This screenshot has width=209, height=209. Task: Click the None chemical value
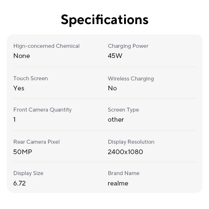click(x=22, y=56)
